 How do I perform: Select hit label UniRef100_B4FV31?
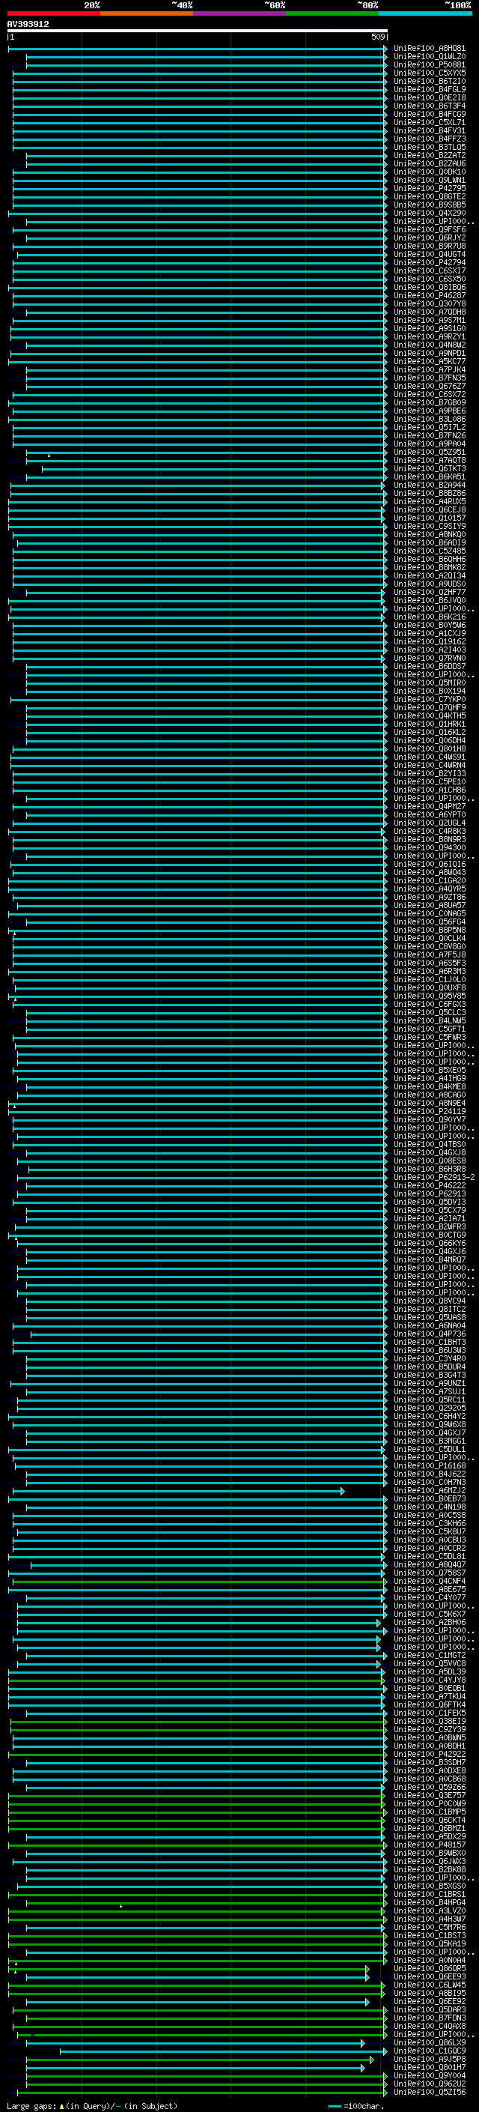pyautogui.click(x=429, y=130)
